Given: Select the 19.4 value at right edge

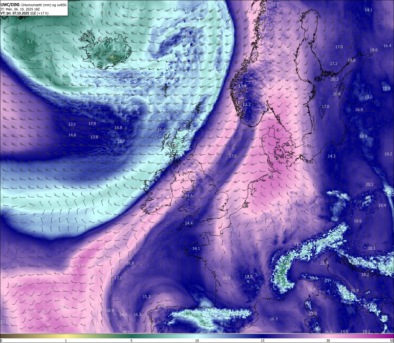Looking at the screenshot, I should tap(382, 205).
